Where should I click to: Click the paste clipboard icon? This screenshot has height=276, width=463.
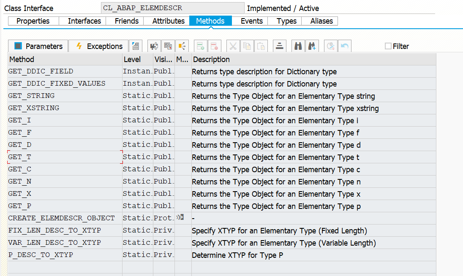261,46
